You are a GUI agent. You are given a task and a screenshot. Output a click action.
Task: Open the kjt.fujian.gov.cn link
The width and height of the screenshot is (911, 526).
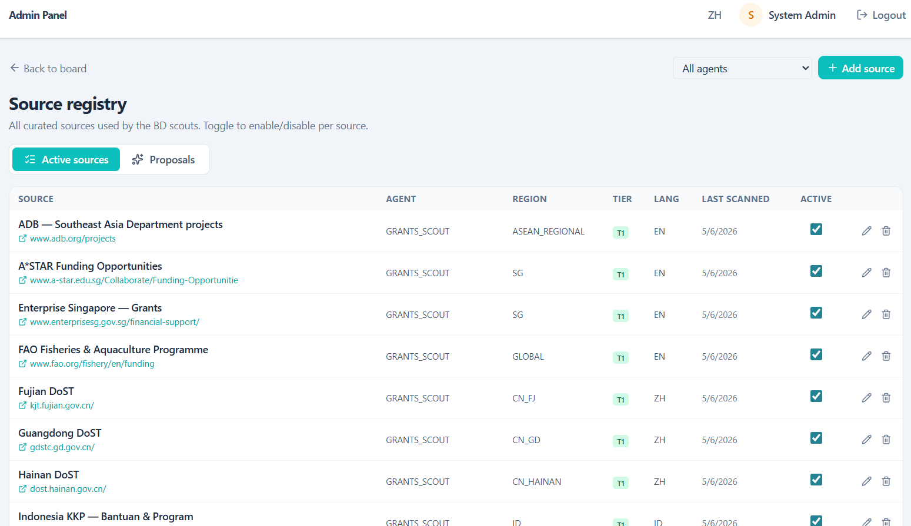coord(62,406)
